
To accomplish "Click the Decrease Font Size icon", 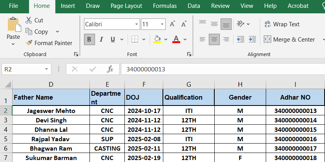I will coord(183,24).
